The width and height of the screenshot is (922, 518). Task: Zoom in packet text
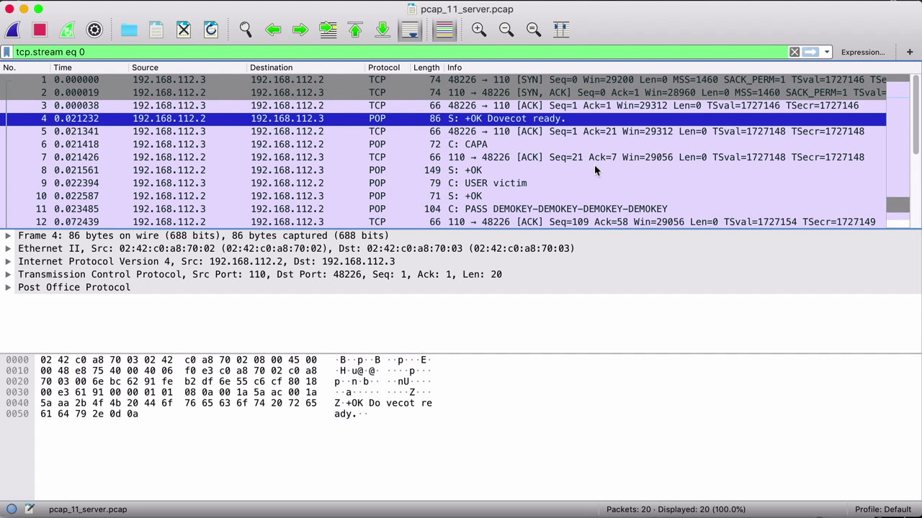pyautogui.click(x=479, y=29)
